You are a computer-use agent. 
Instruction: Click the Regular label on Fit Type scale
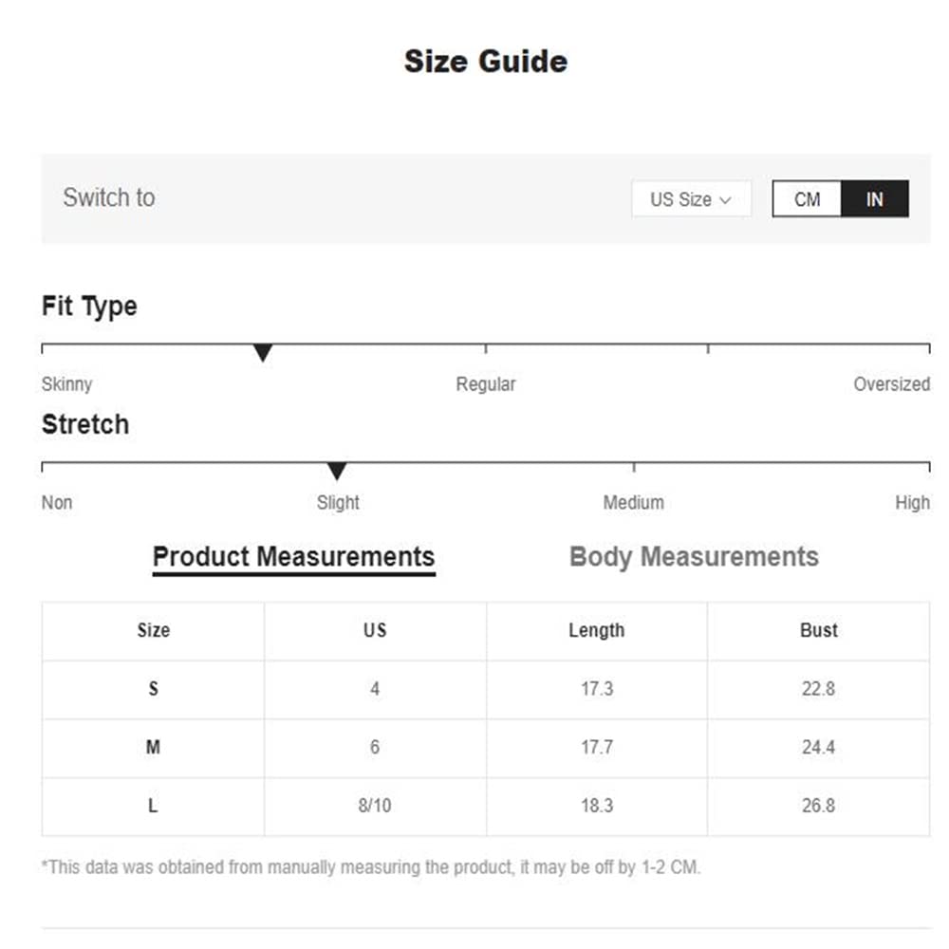pos(486,384)
